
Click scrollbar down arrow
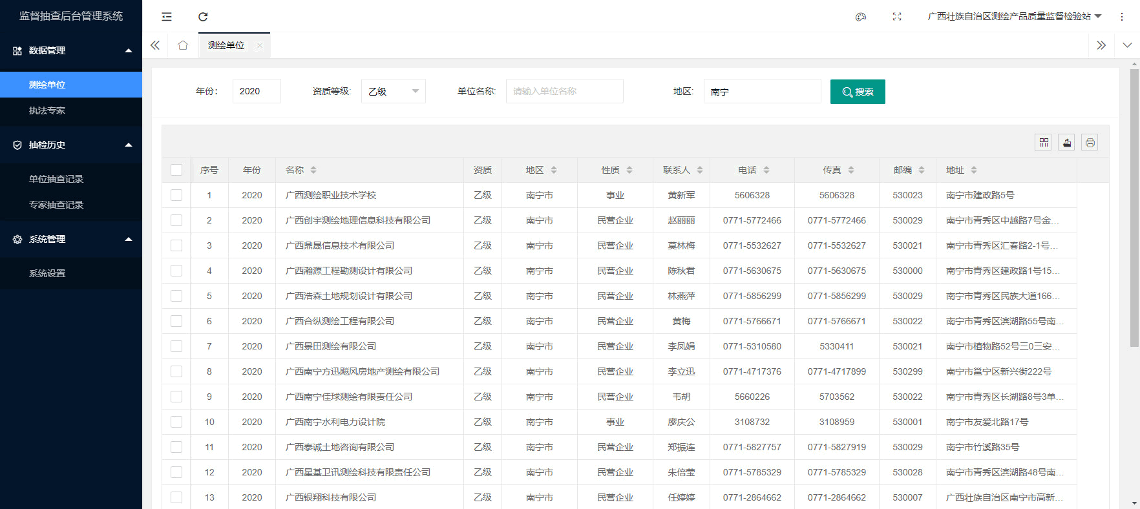(x=1134, y=503)
